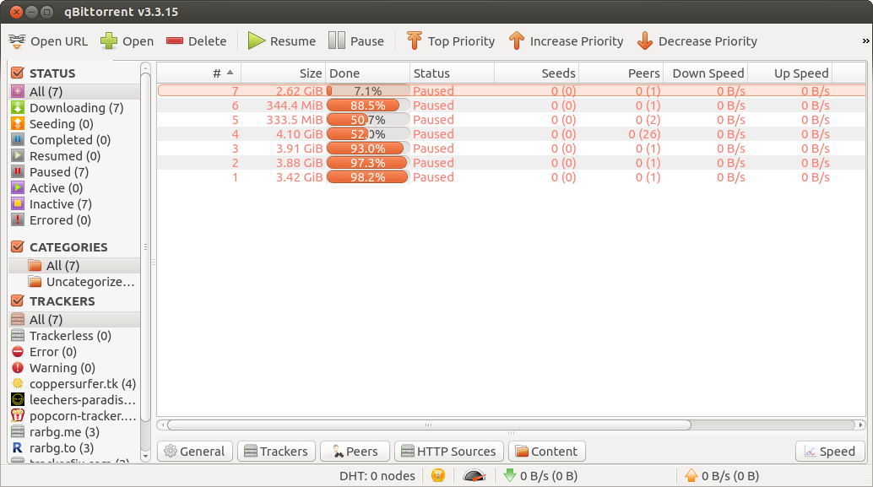Select torrent row with 333.5 MiB
The width and height of the screenshot is (873, 487).
[x=511, y=120]
